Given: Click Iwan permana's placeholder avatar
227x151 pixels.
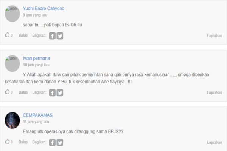Looking at the screenshot, I should point(12,63).
